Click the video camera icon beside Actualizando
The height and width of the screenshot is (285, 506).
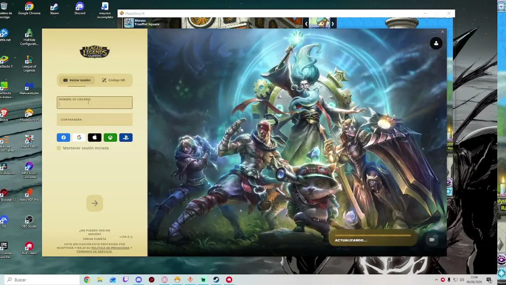[432, 239]
